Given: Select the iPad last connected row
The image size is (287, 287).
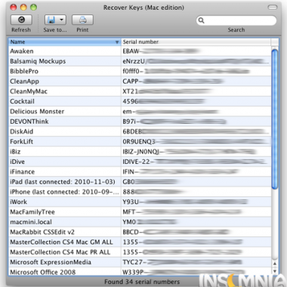Looking at the screenshot, I should [140, 182].
